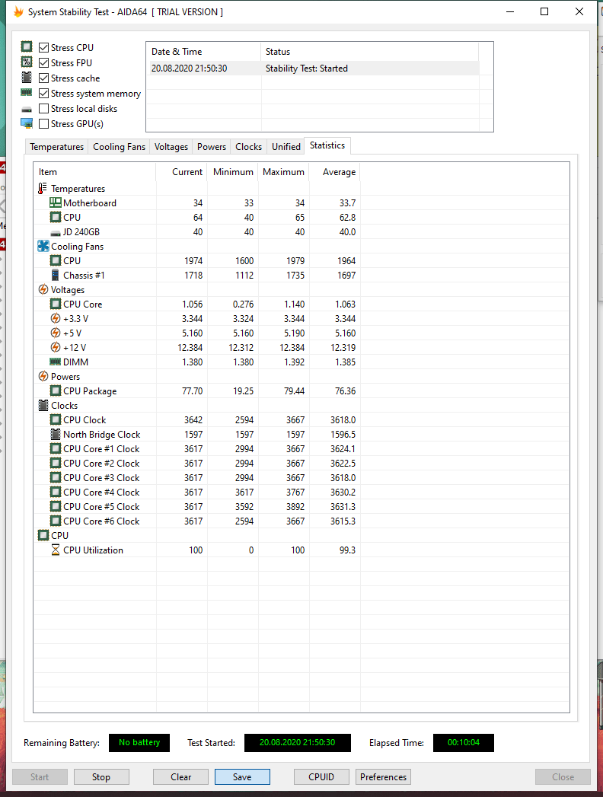The width and height of the screenshot is (603, 797).
Task: Click the CPU Core #5 Clock icon
Action: (56, 507)
